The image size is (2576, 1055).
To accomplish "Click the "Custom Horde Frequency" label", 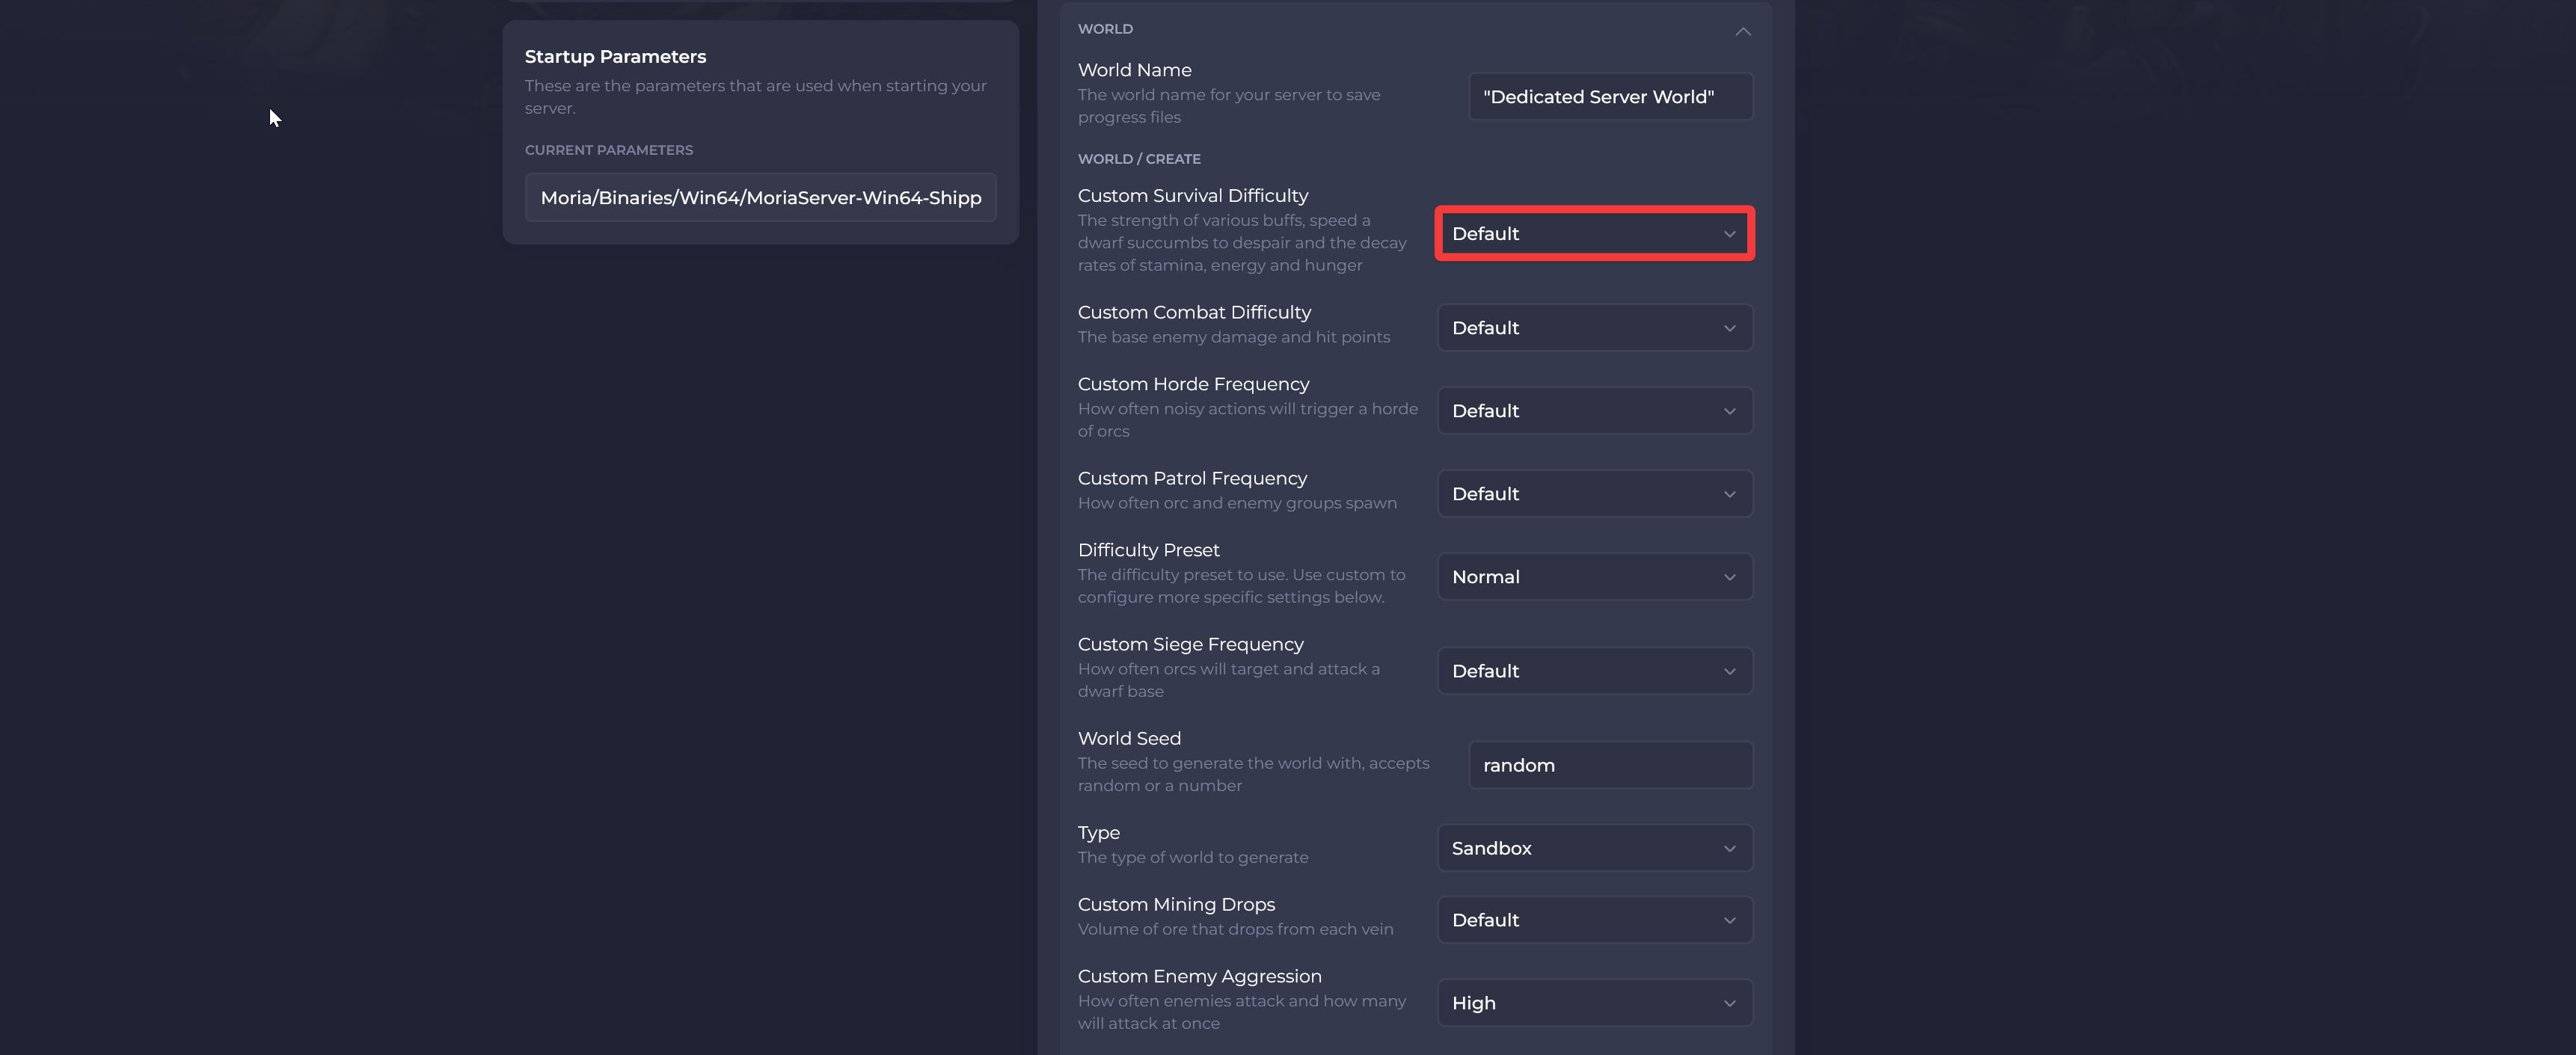I will (x=1193, y=385).
